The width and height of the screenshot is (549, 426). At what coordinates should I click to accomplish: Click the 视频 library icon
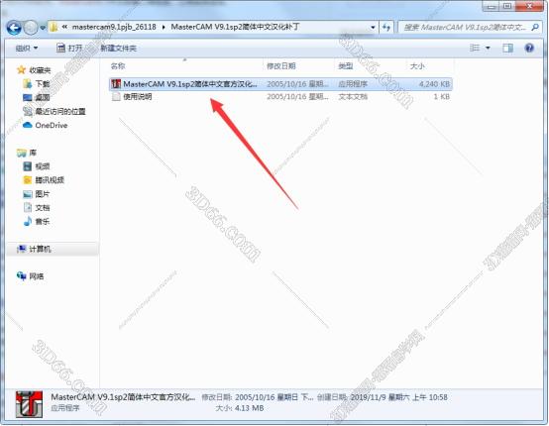point(28,166)
